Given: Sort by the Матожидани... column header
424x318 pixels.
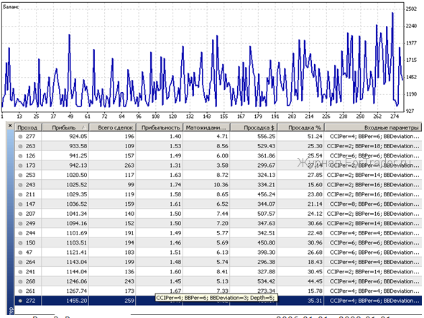Looking at the screenshot, I should click(206, 127).
